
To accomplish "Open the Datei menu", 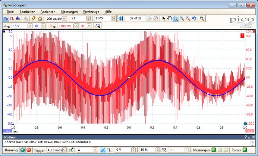I will pos(10,12).
